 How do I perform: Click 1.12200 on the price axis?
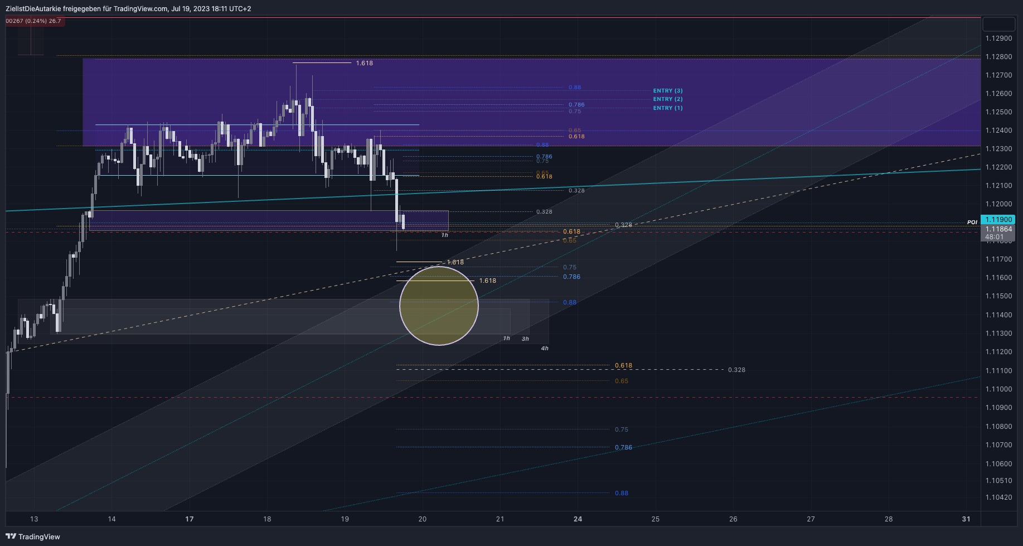(998, 167)
